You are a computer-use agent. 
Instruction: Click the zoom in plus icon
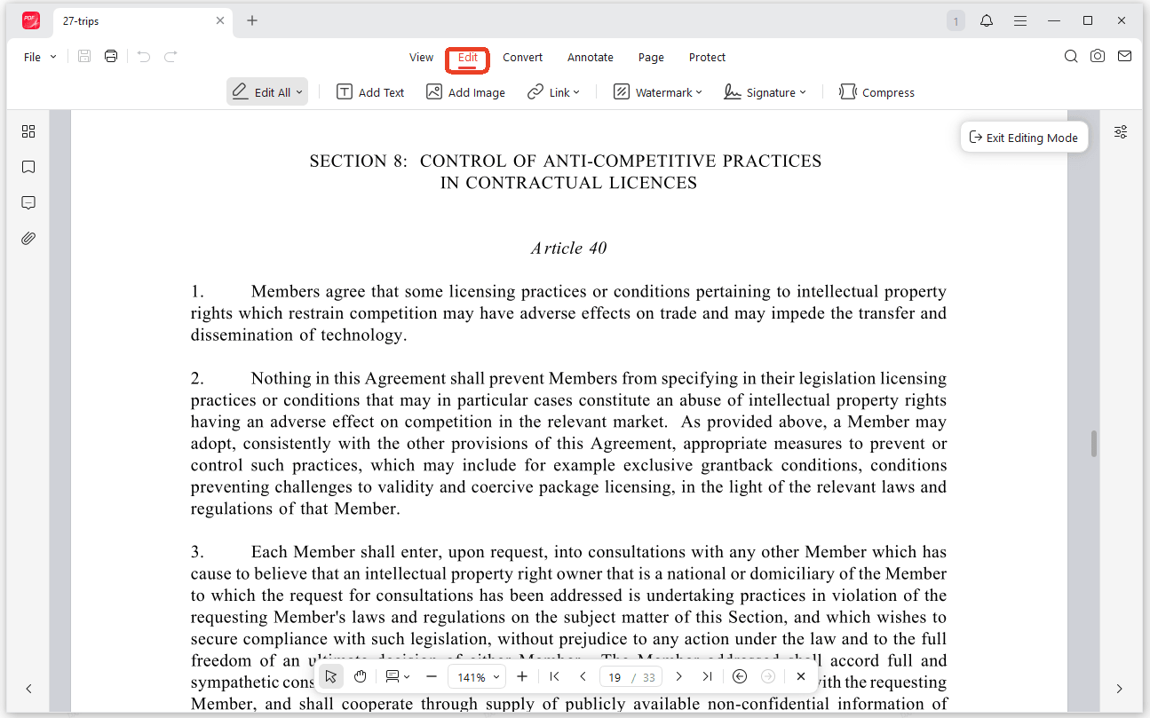click(522, 676)
